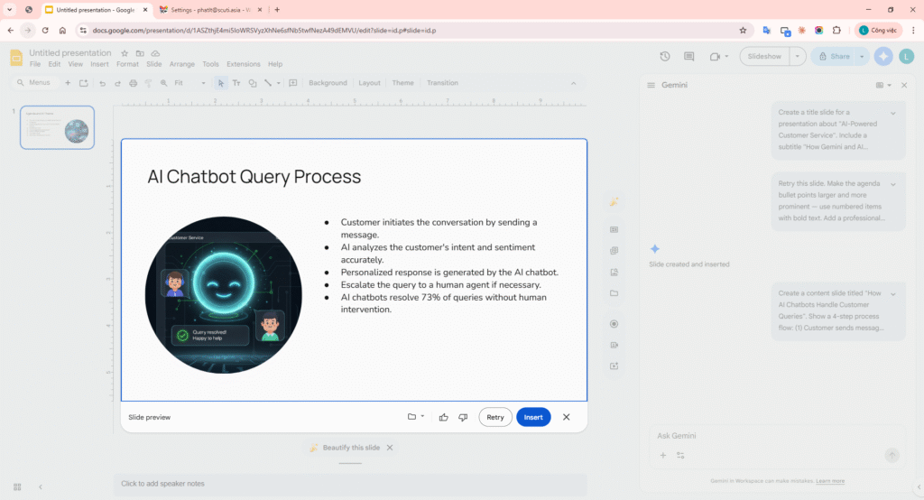Click the Gemini sparkle button beside Share

pyautogui.click(x=883, y=56)
